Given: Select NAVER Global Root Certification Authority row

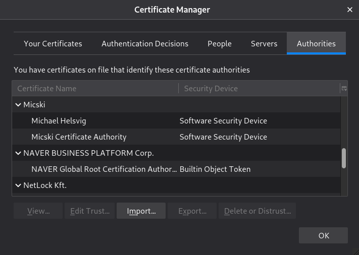Looking at the screenshot, I should (176, 169).
